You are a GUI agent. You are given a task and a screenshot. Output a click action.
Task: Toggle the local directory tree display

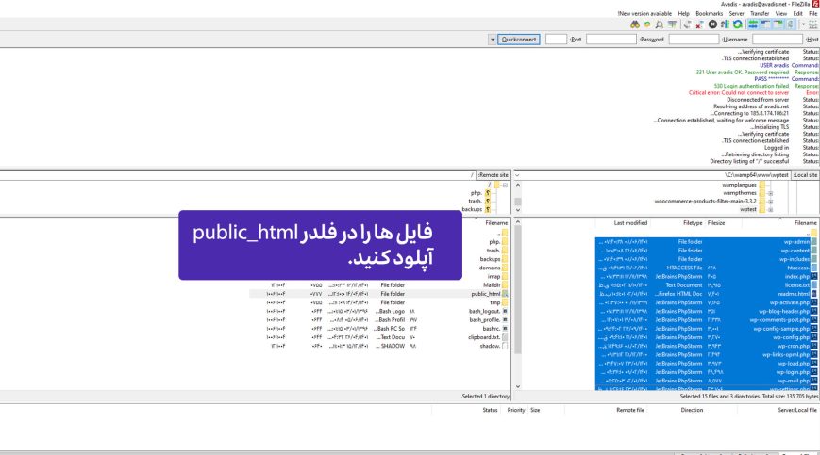point(778,24)
